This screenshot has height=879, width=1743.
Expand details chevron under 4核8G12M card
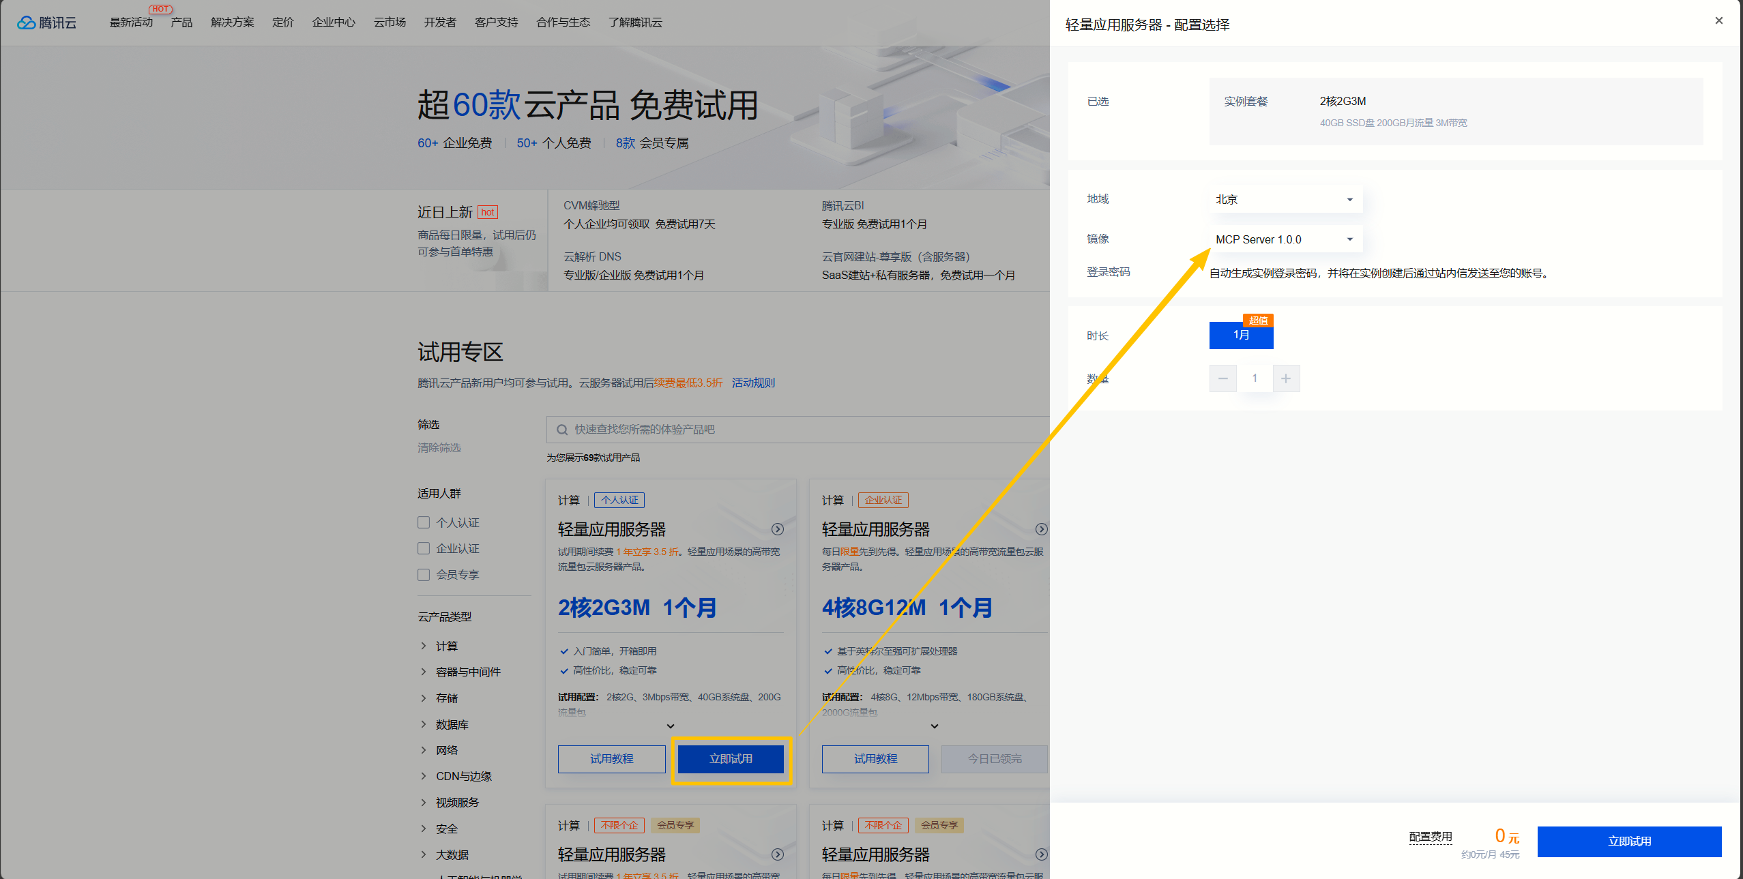935,726
